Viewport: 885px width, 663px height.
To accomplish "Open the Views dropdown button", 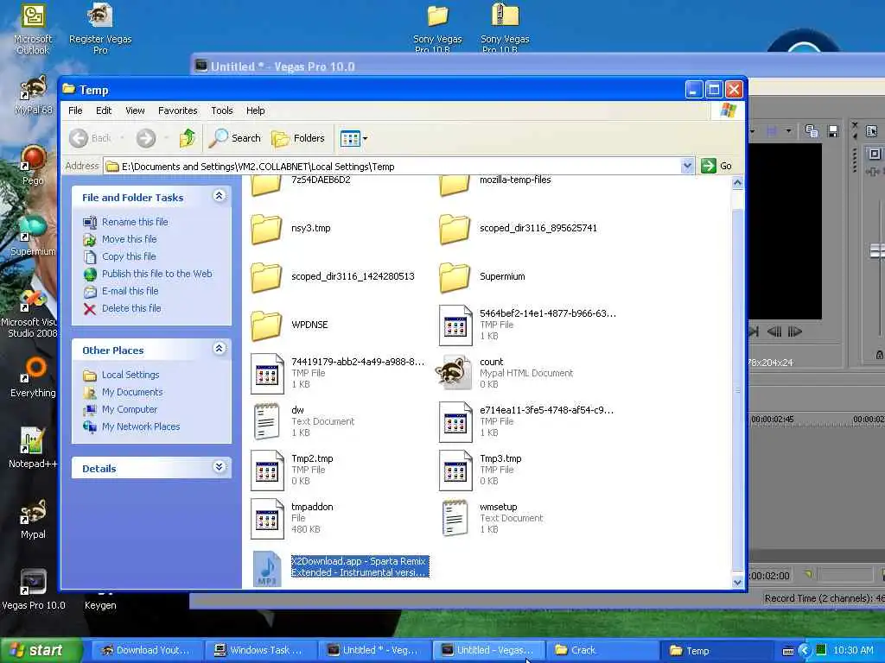I will tap(353, 138).
